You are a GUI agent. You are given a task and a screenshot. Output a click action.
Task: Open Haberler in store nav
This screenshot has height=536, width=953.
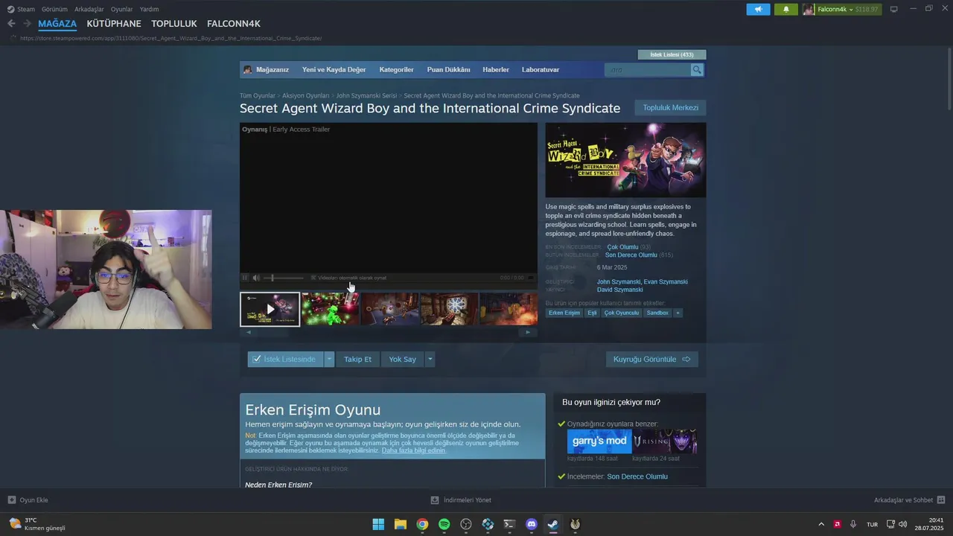tap(496, 70)
